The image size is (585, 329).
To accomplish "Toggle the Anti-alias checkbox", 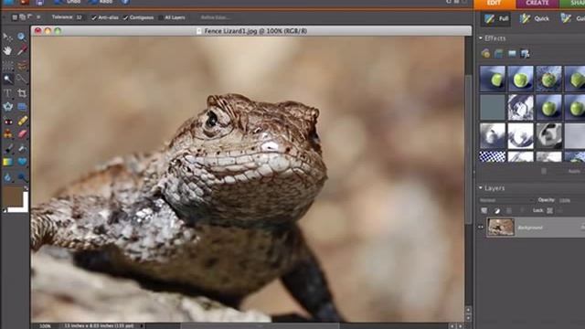I will 94,17.
